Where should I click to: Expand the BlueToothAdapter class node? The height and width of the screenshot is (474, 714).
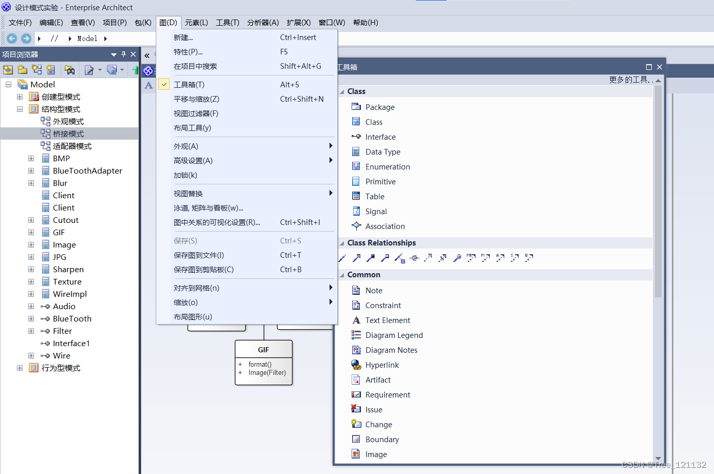pos(31,171)
